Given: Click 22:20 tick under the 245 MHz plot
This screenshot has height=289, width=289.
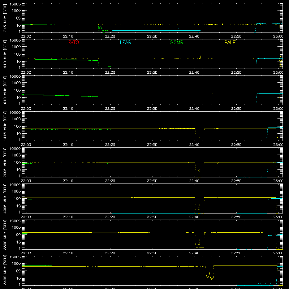Looking at the screenshot, I should coord(110,36).
